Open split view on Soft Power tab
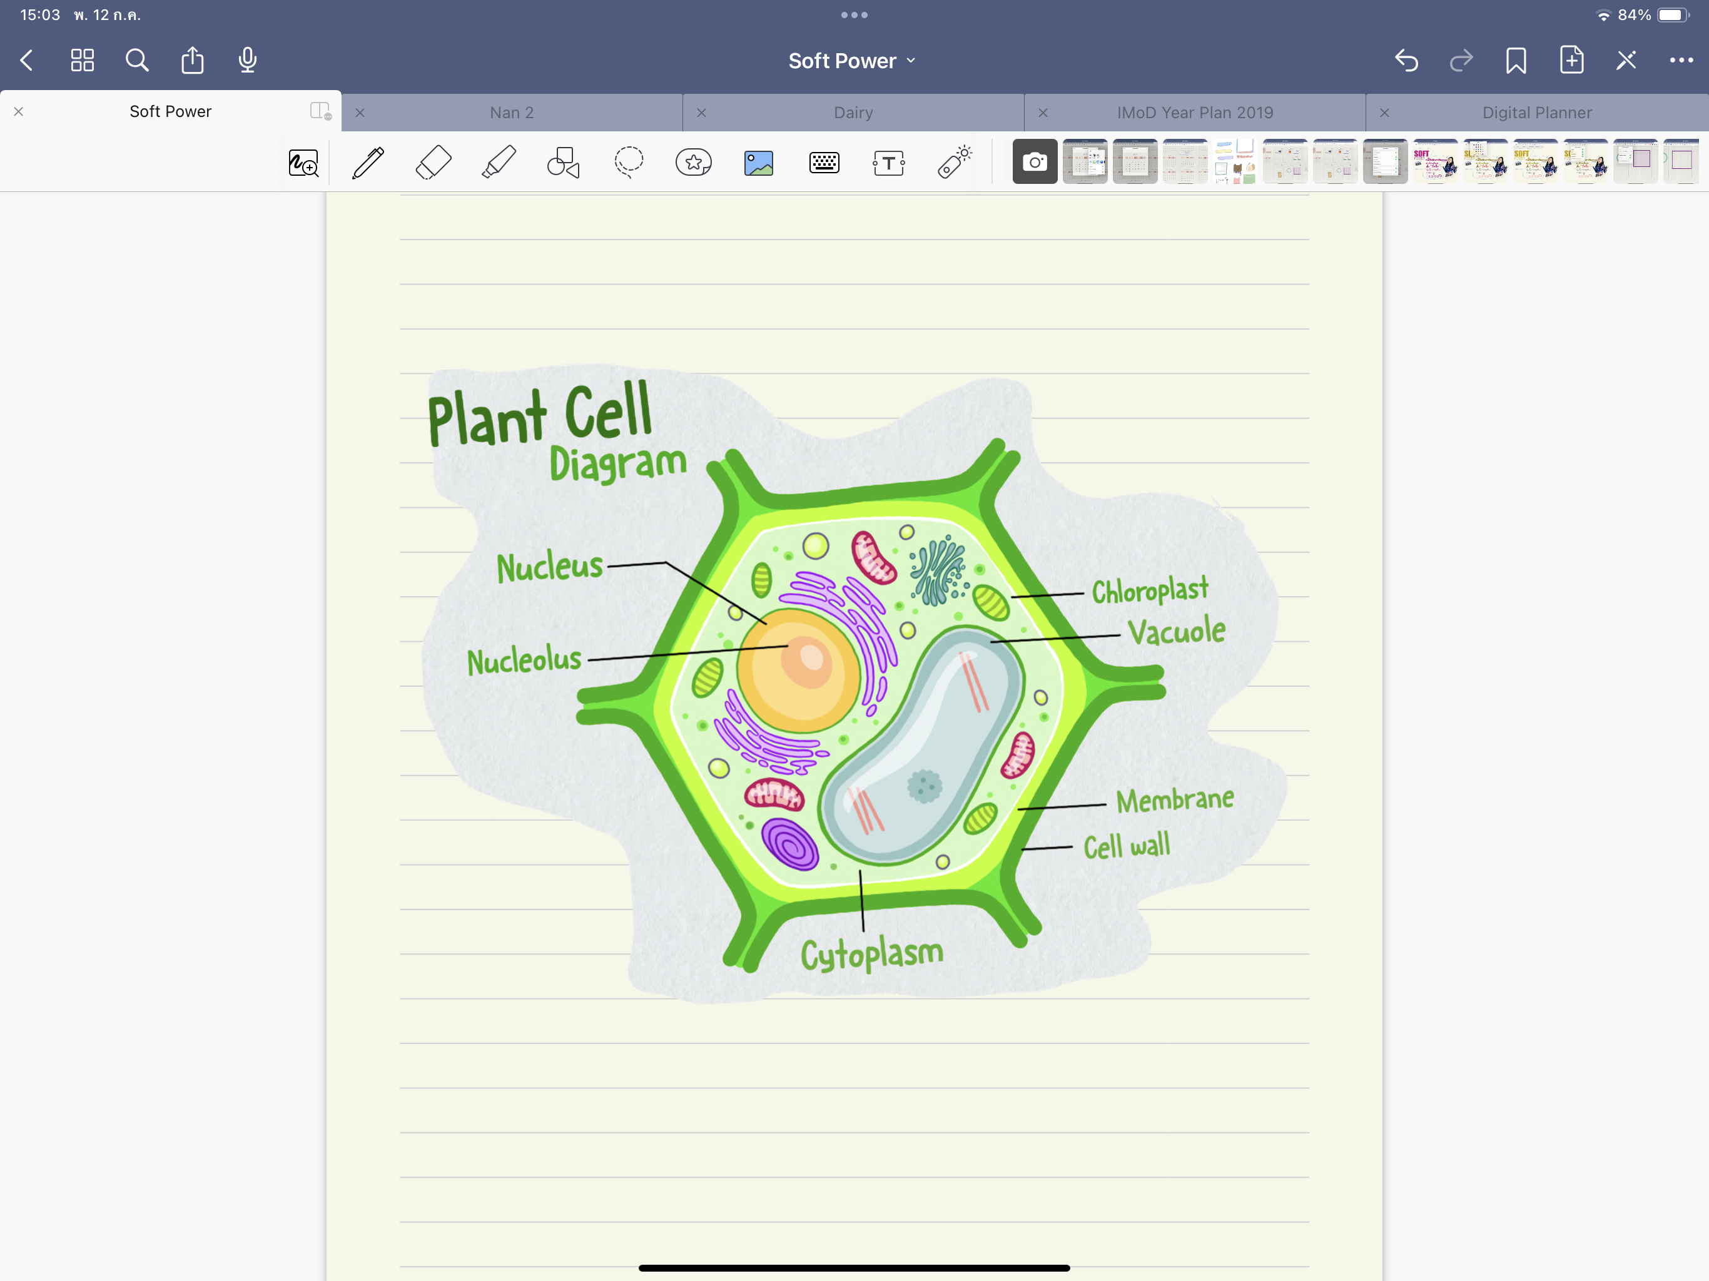The width and height of the screenshot is (1709, 1281). coord(320,111)
